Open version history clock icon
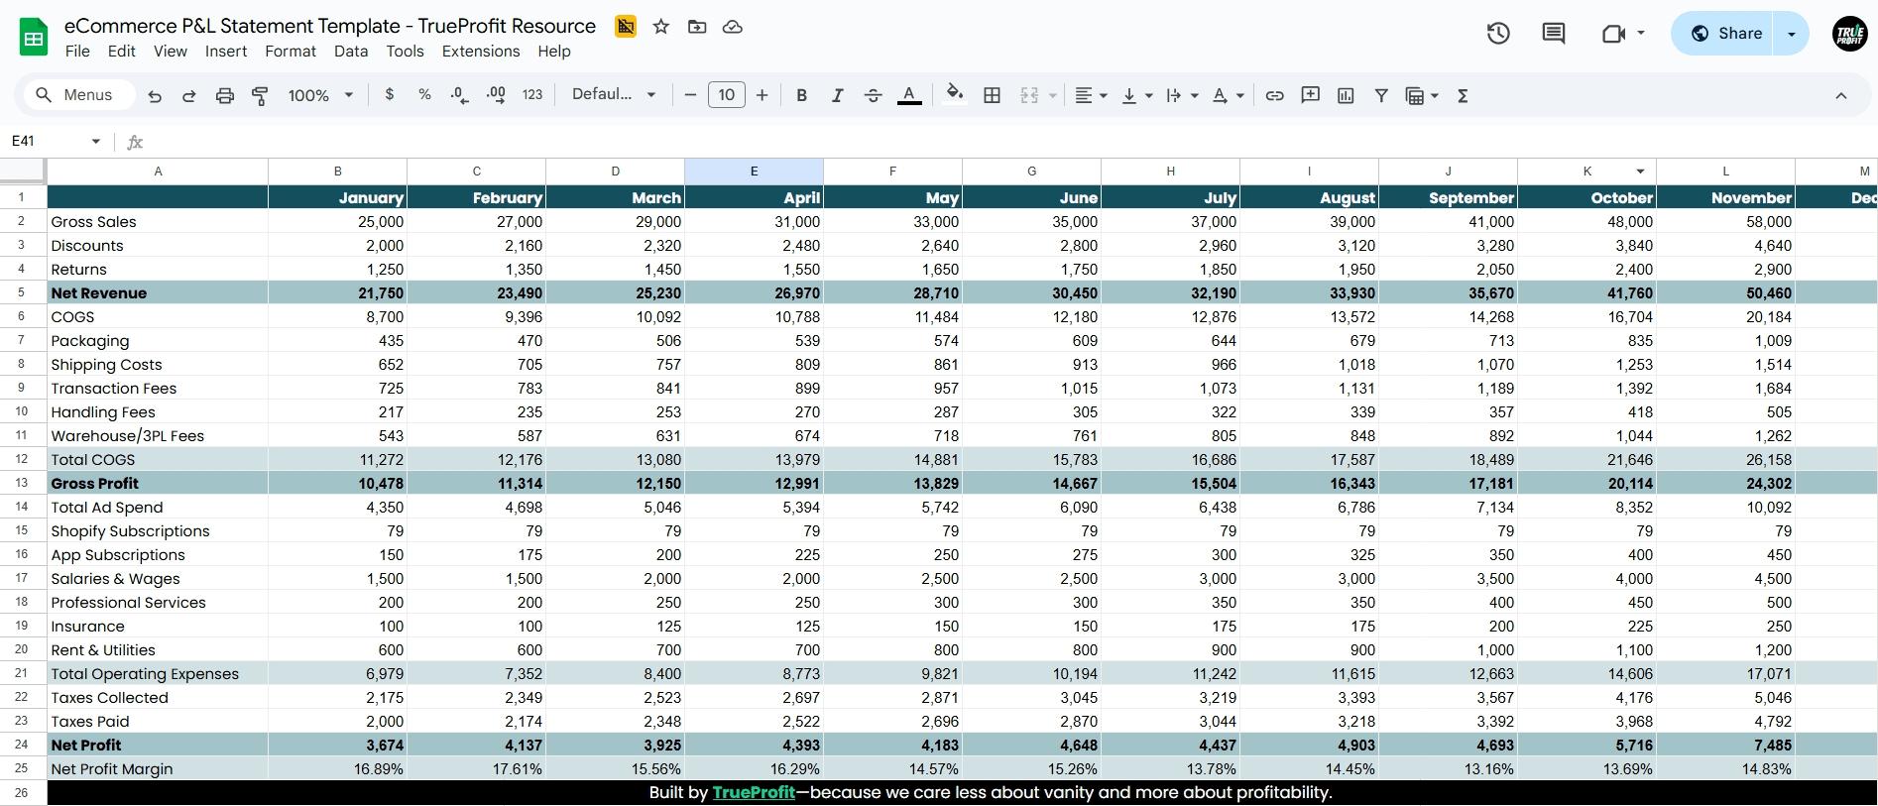 point(1498,34)
